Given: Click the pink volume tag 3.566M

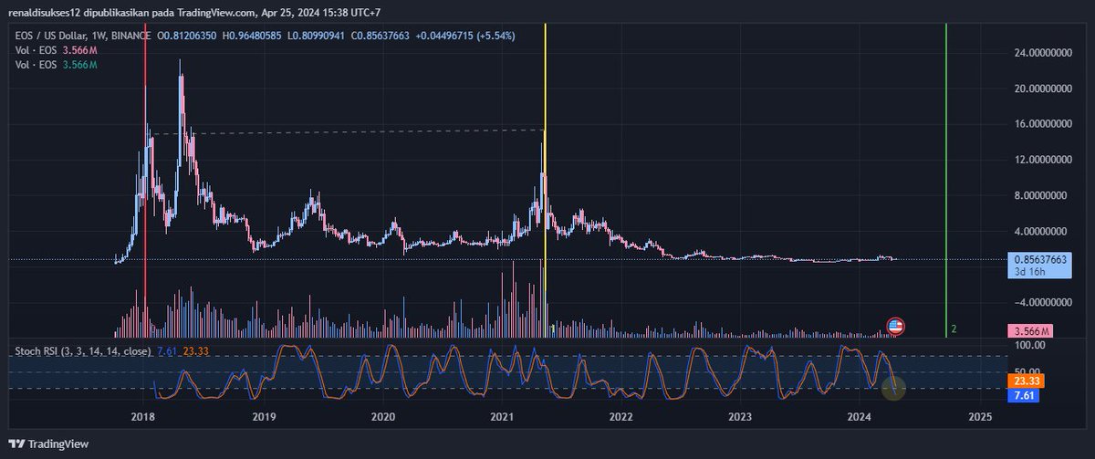Looking at the screenshot, I should coord(1031,330).
